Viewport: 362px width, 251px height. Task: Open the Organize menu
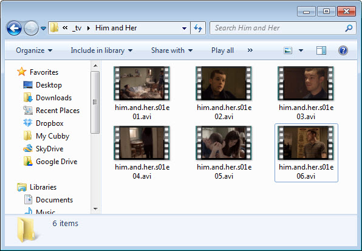click(x=34, y=50)
